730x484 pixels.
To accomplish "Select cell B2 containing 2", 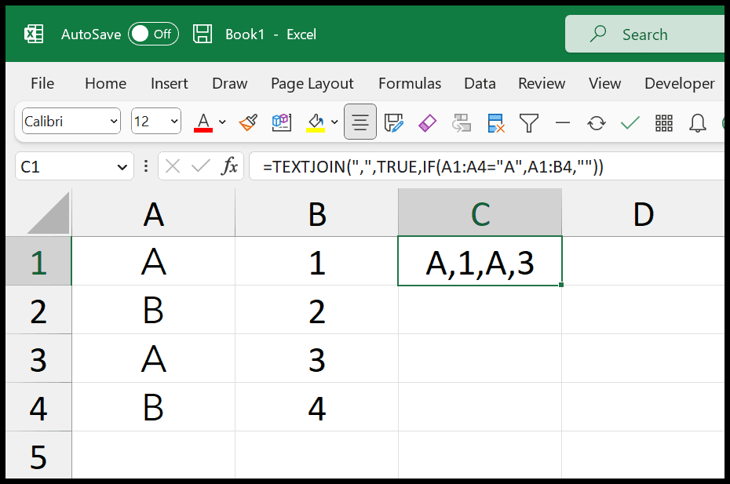I will click(x=317, y=310).
